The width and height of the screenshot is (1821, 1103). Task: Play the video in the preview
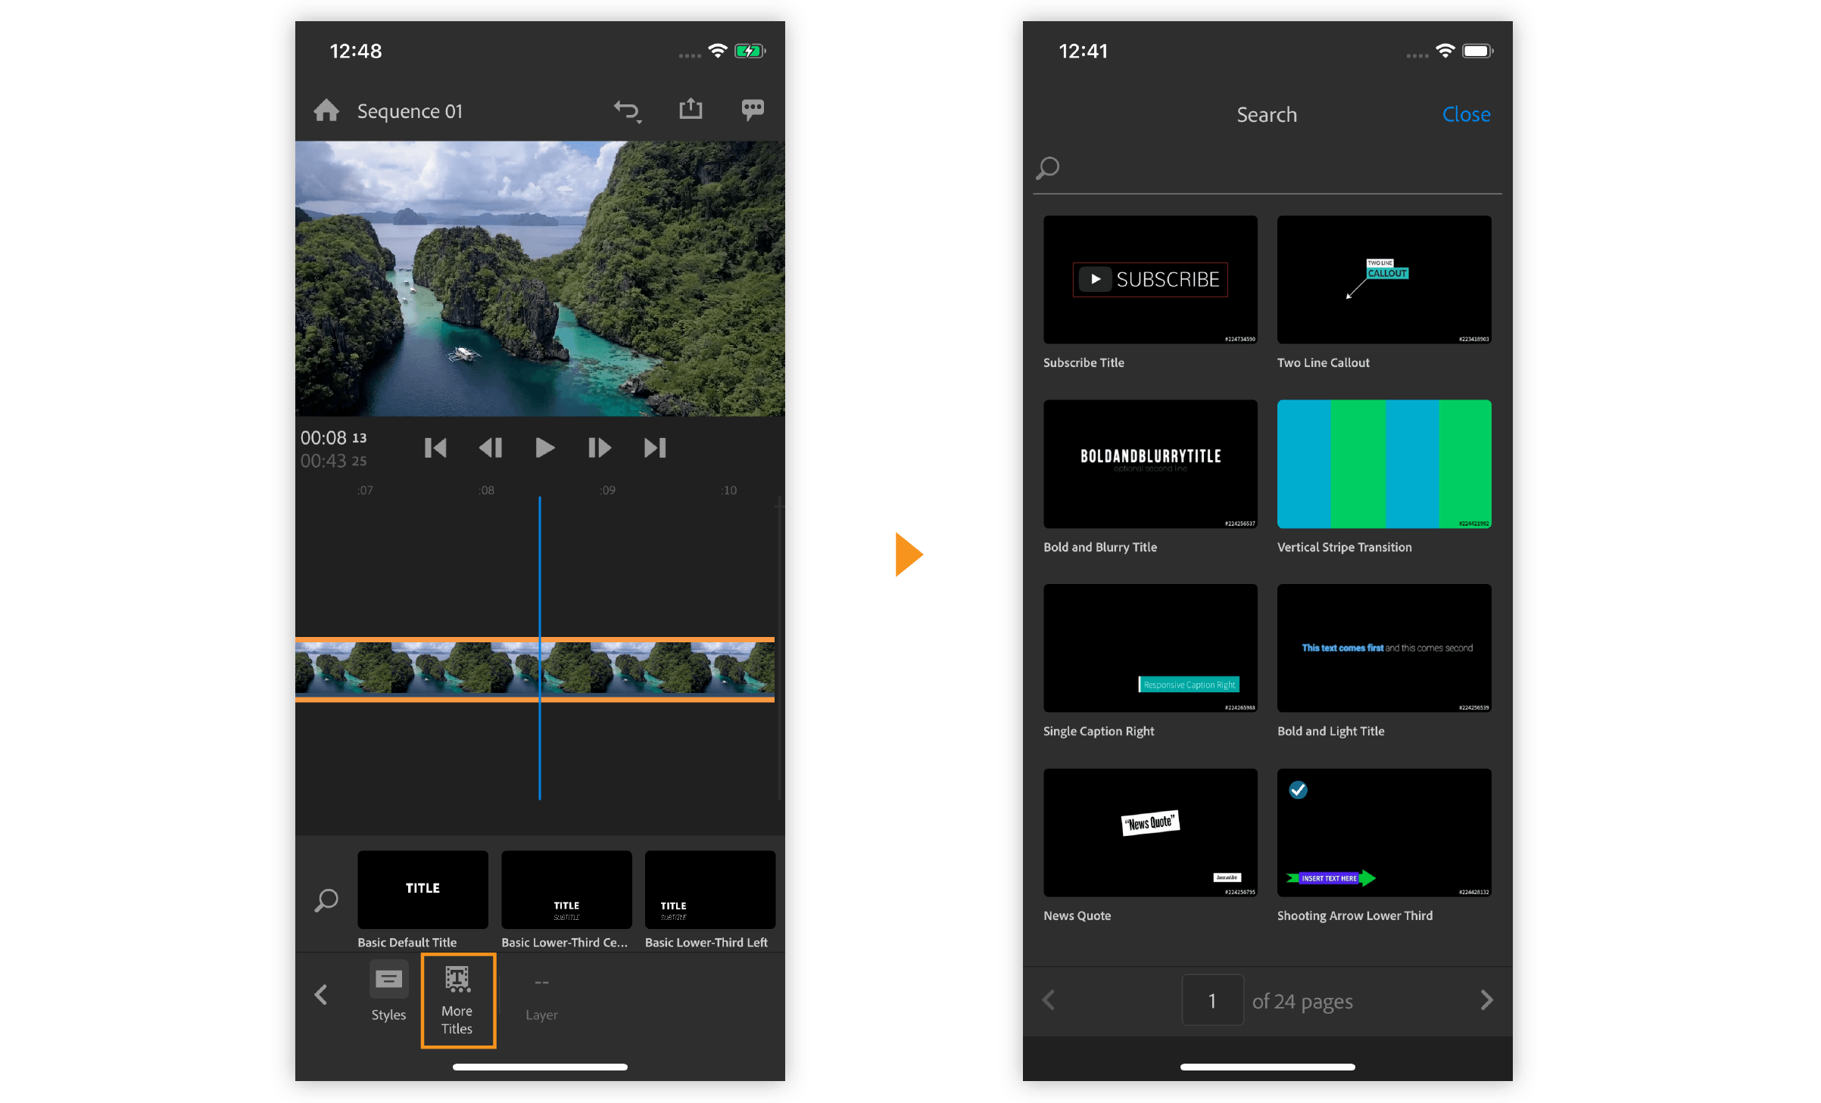[544, 447]
